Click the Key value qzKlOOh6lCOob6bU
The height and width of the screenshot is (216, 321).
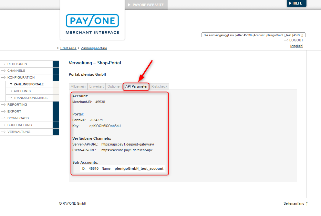click(x=105, y=126)
